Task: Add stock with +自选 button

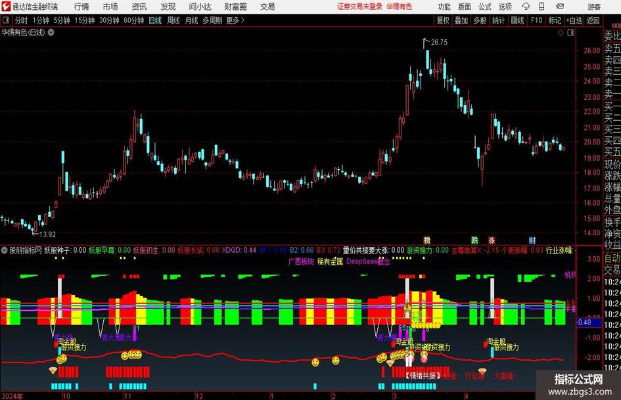Action: point(574,20)
